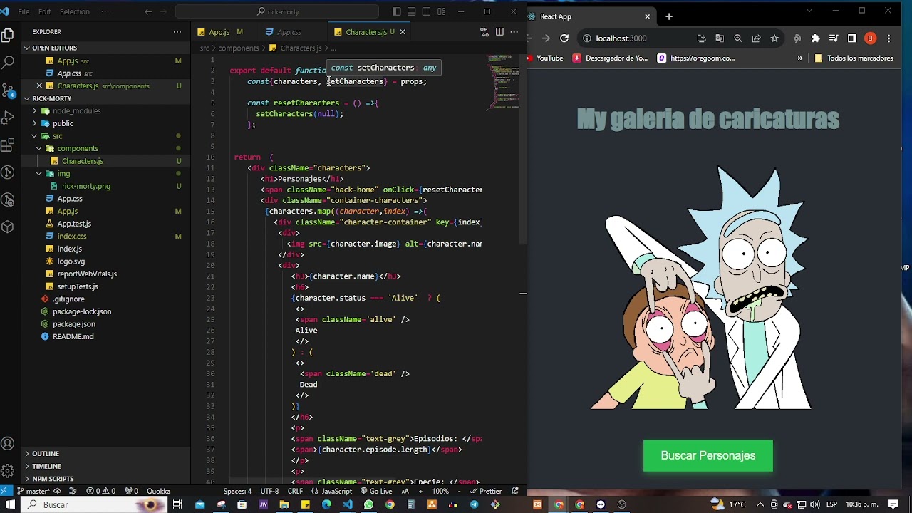Viewport: 912px width, 513px height.
Task: Click the Split Editor Right icon
Action: pyautogui.click(x=499, y=32)
